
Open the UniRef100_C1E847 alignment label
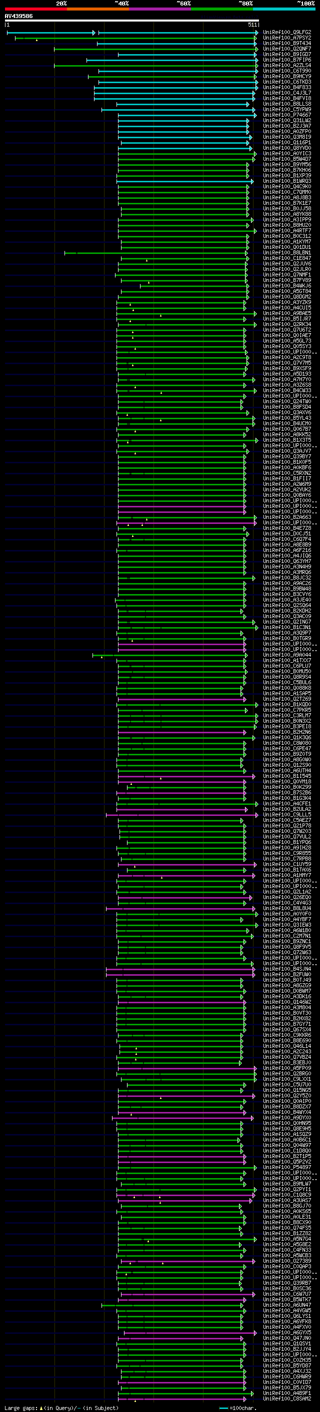point(287,259)
